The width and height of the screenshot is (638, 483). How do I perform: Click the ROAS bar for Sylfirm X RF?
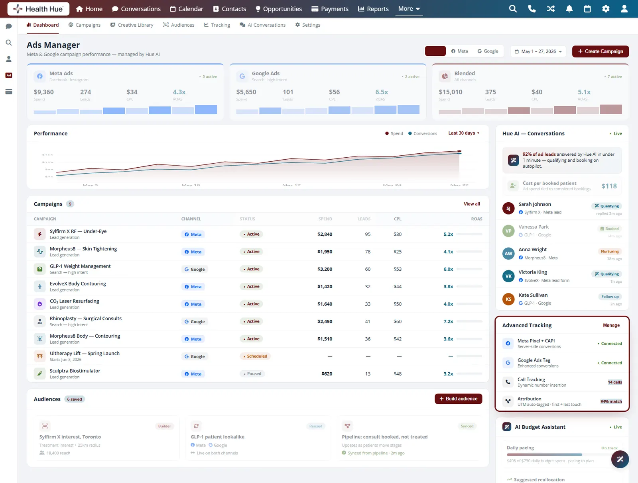(x=470, y=234)
